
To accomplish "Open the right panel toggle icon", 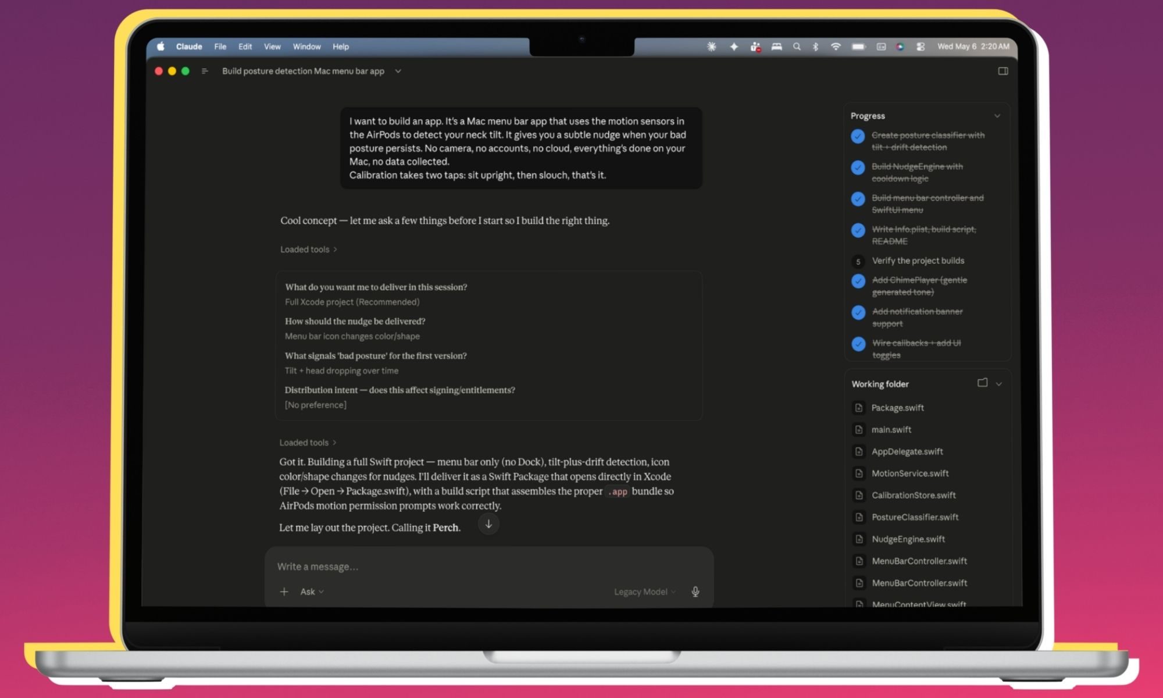I will click(1003, 71).
